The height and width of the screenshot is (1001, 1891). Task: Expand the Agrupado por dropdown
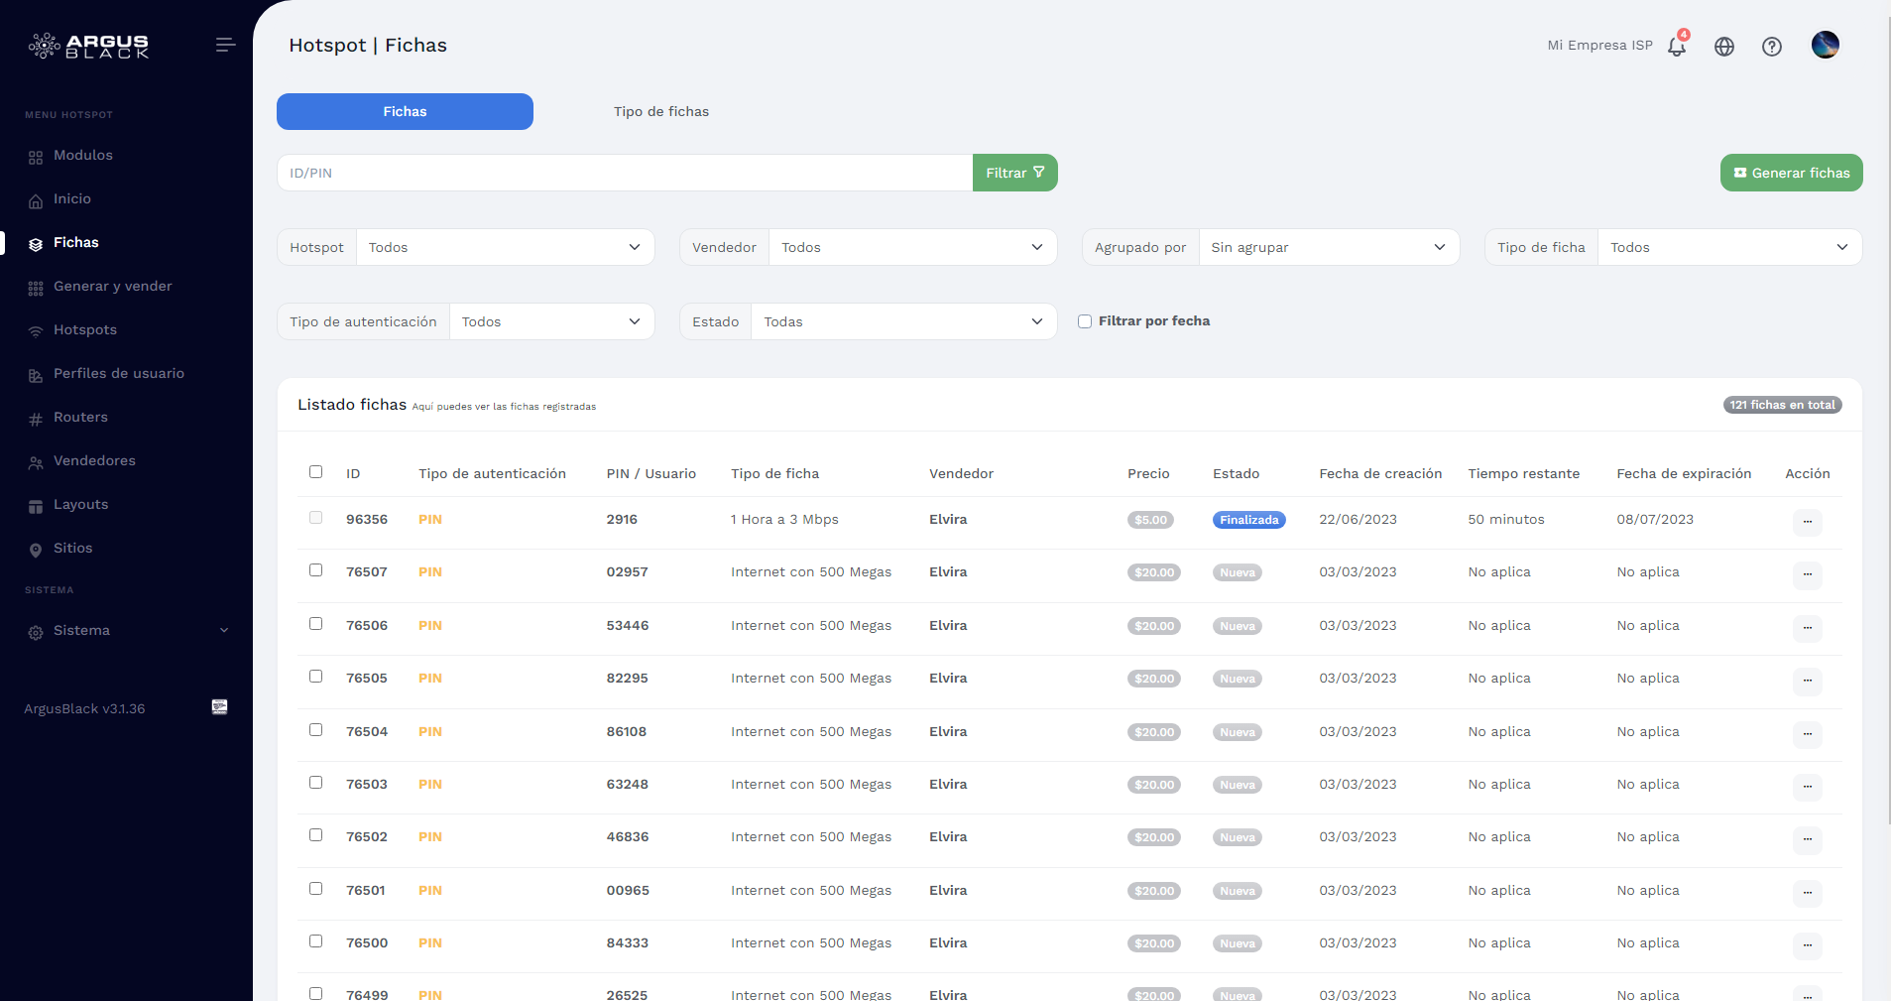pos(1328,248)
